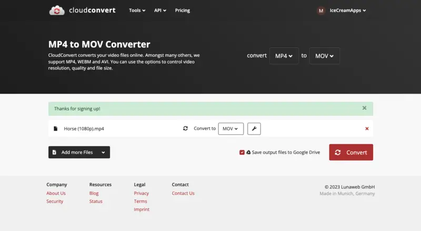
Task: Click the Contact Us link
Action: coord(183,193)
